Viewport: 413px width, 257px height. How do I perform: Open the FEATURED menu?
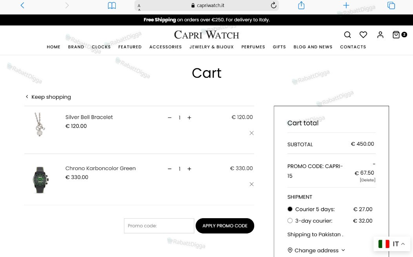[130, 47]
